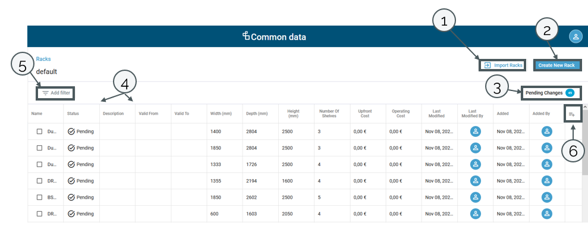This screenshot has height=235, width=588.
Task: Click Pending status icon in width 1400 row
Action: pyautogui.click(x=71, y=131)
